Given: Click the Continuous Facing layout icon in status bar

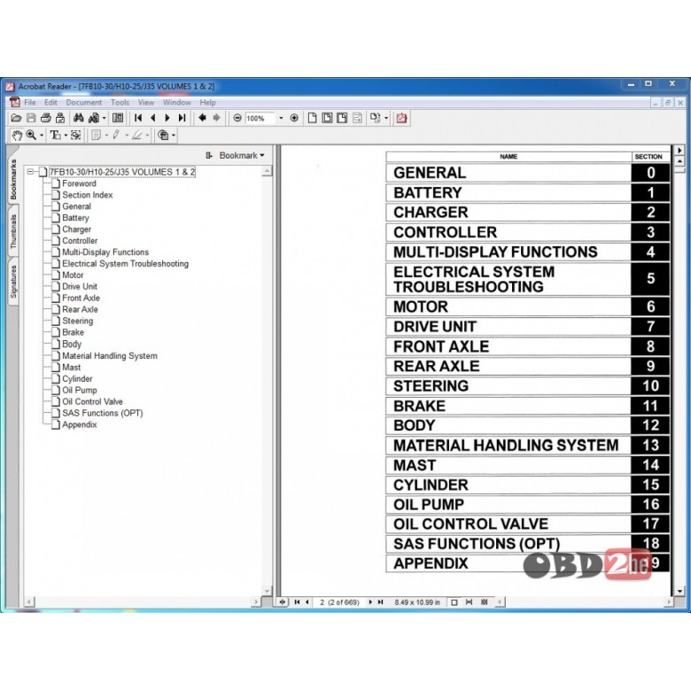Looking at the screenshot, I should [485, 602].
